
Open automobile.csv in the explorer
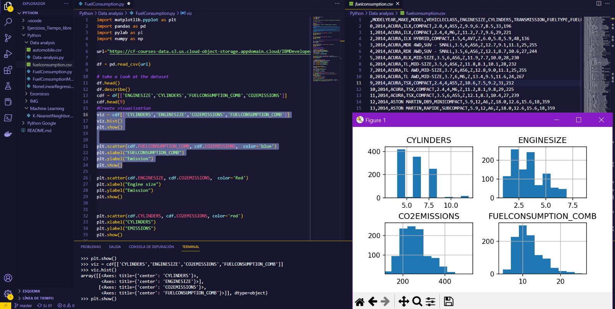point(47,50)
